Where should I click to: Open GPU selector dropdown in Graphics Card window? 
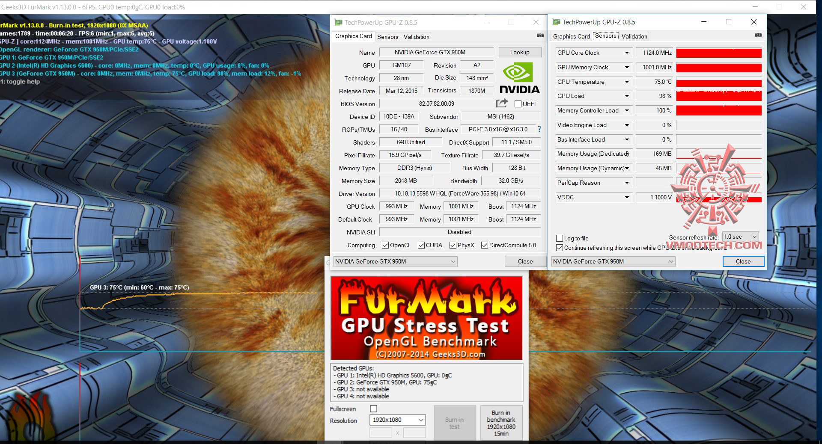(395, 261)
